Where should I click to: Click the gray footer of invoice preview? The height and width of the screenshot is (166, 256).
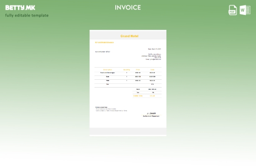click(x=128, y=131)
